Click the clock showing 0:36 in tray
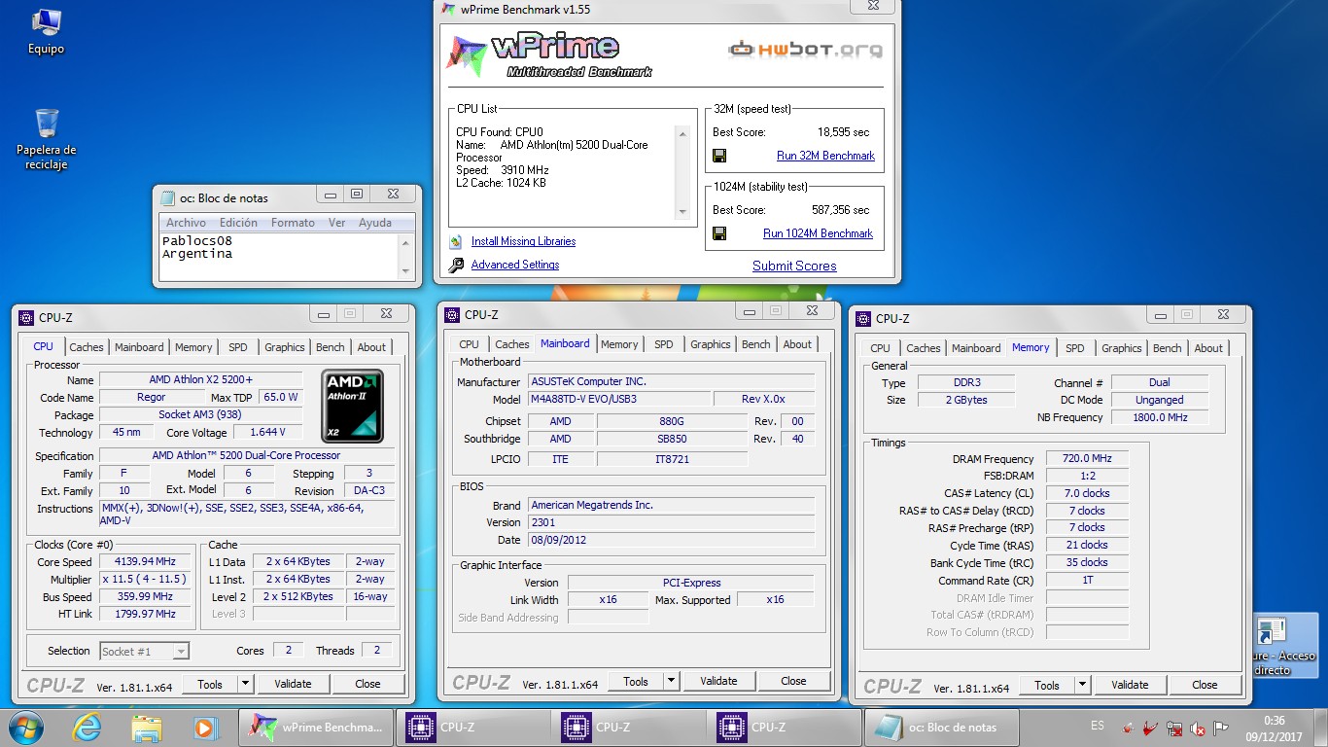 click(x=1275, y=721)
